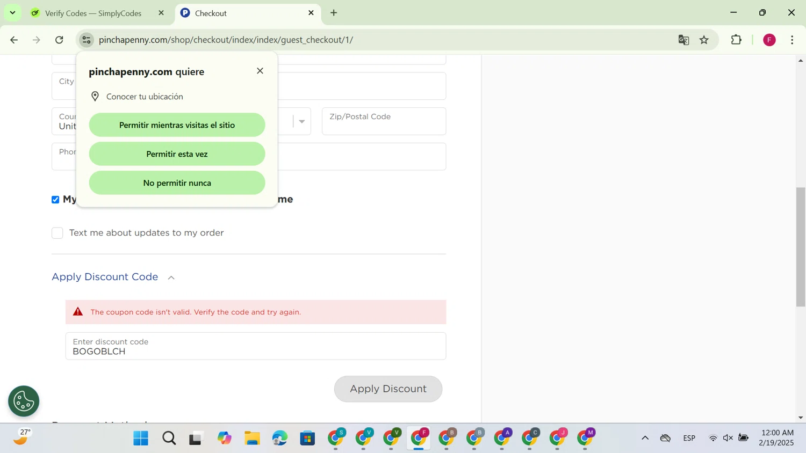Close the Verify Codes tab
The height and width of the screenshot is (453, 806).
161,13
